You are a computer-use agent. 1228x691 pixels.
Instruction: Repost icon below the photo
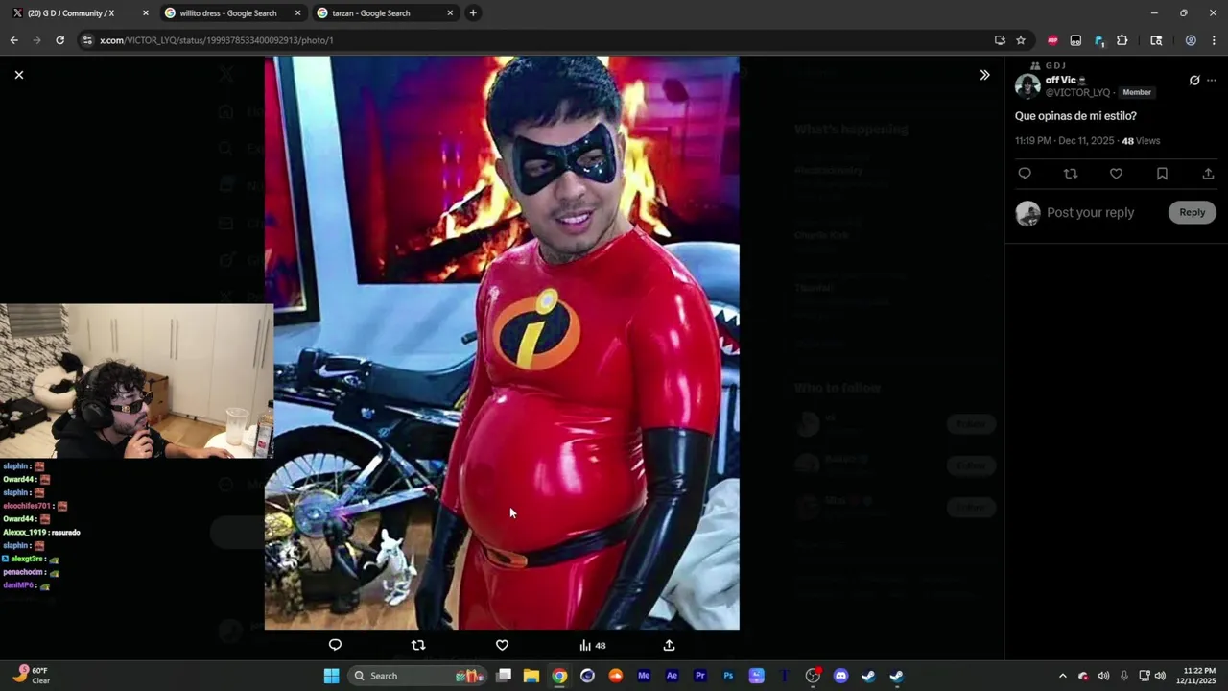418,645
